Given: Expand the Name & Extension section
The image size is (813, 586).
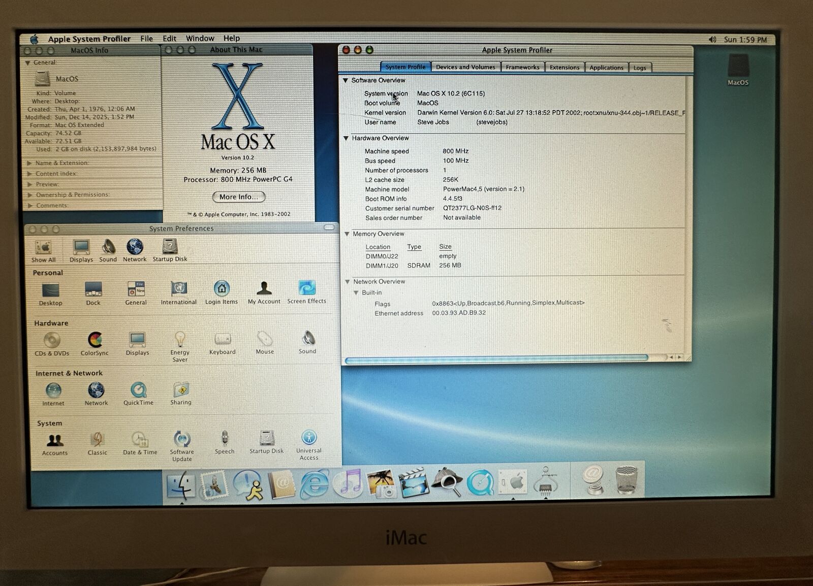Looking at the screenshot, I should tap(29, 163).
